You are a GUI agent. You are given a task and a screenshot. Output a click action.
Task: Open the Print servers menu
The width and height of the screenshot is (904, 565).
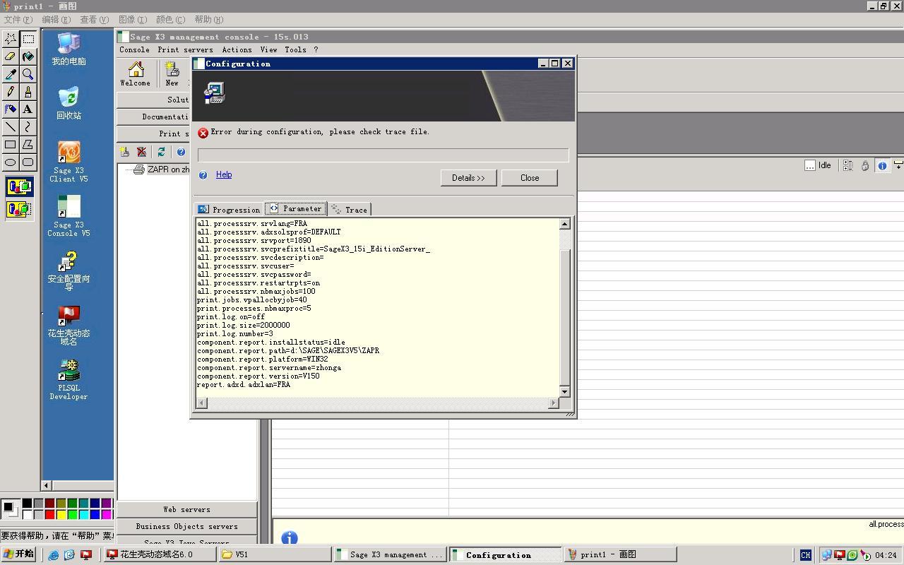[x=185, y=49]
